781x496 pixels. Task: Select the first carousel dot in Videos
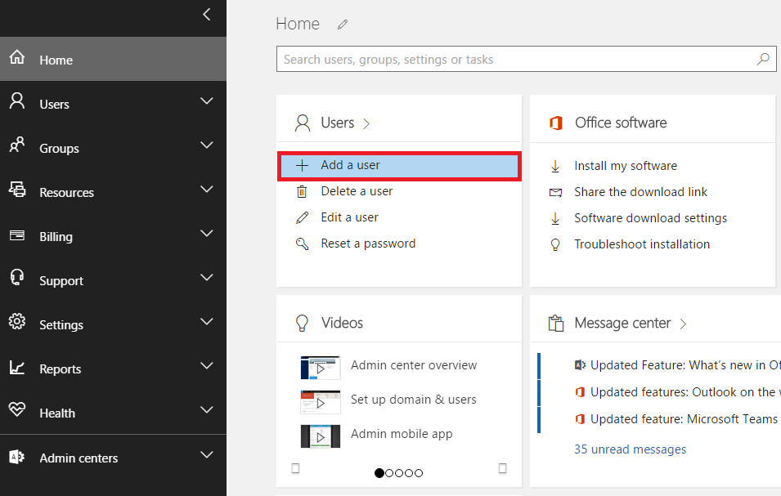379,473
